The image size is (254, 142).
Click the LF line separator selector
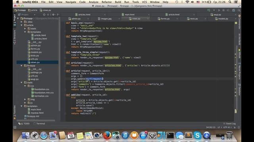(x=219, y=127)
